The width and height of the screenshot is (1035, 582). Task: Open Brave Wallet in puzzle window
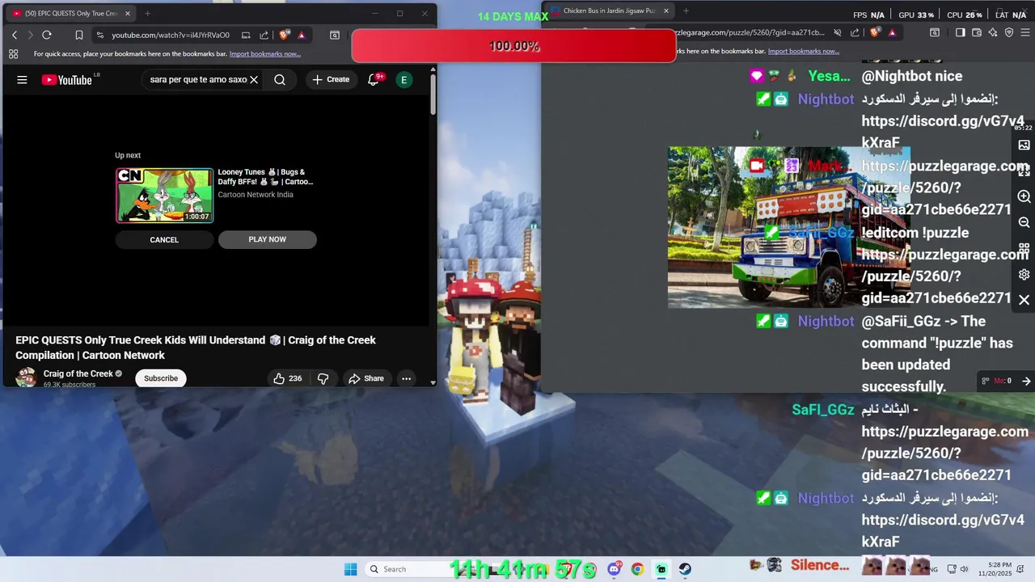pos(977,33)
